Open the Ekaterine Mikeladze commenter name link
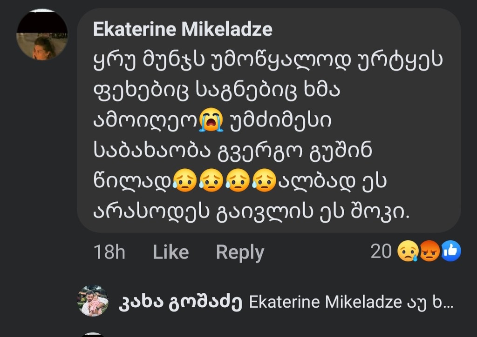Viewport: 477px width, 337px height. coord(183,29)
